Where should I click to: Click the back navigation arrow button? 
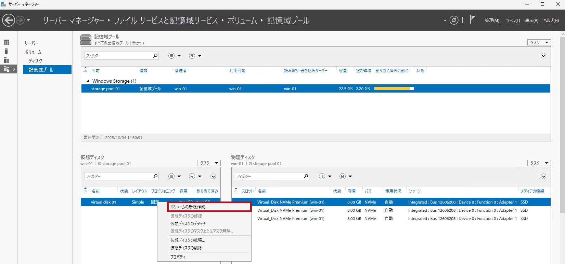tap(9, 20)
